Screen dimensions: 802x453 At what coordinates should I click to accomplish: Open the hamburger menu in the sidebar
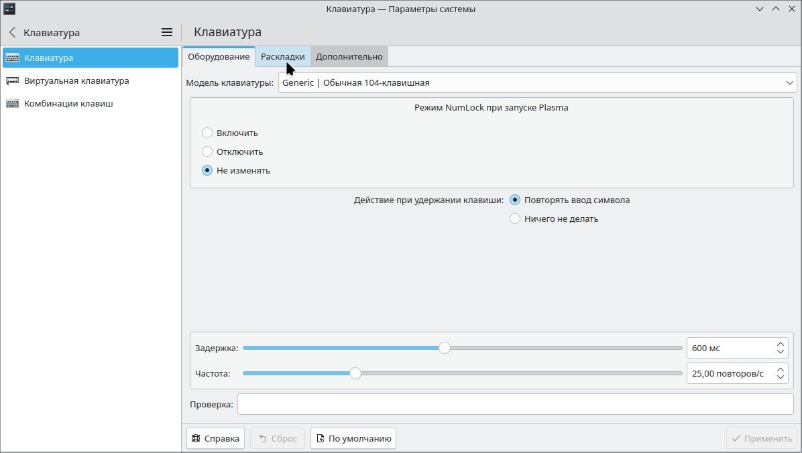tap(166, 31)
